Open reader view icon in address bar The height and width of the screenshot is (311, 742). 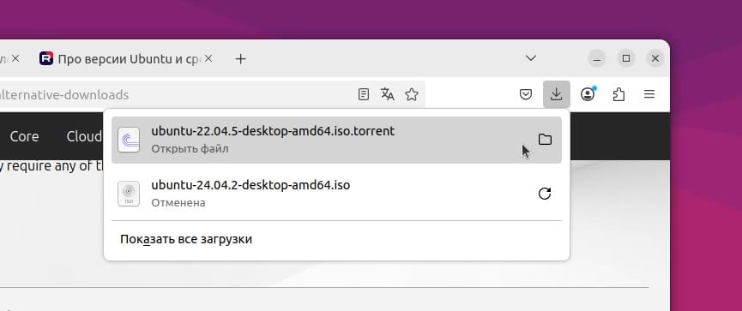(x=363, y=94)
